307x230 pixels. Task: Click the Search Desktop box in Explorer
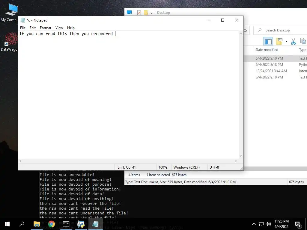281,30
